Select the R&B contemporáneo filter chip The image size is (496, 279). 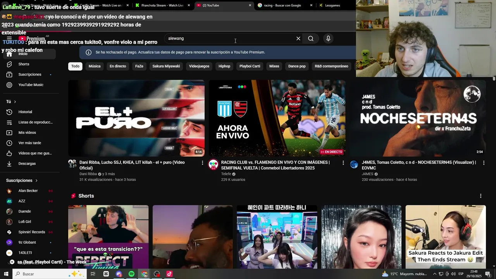click(331, 66)
